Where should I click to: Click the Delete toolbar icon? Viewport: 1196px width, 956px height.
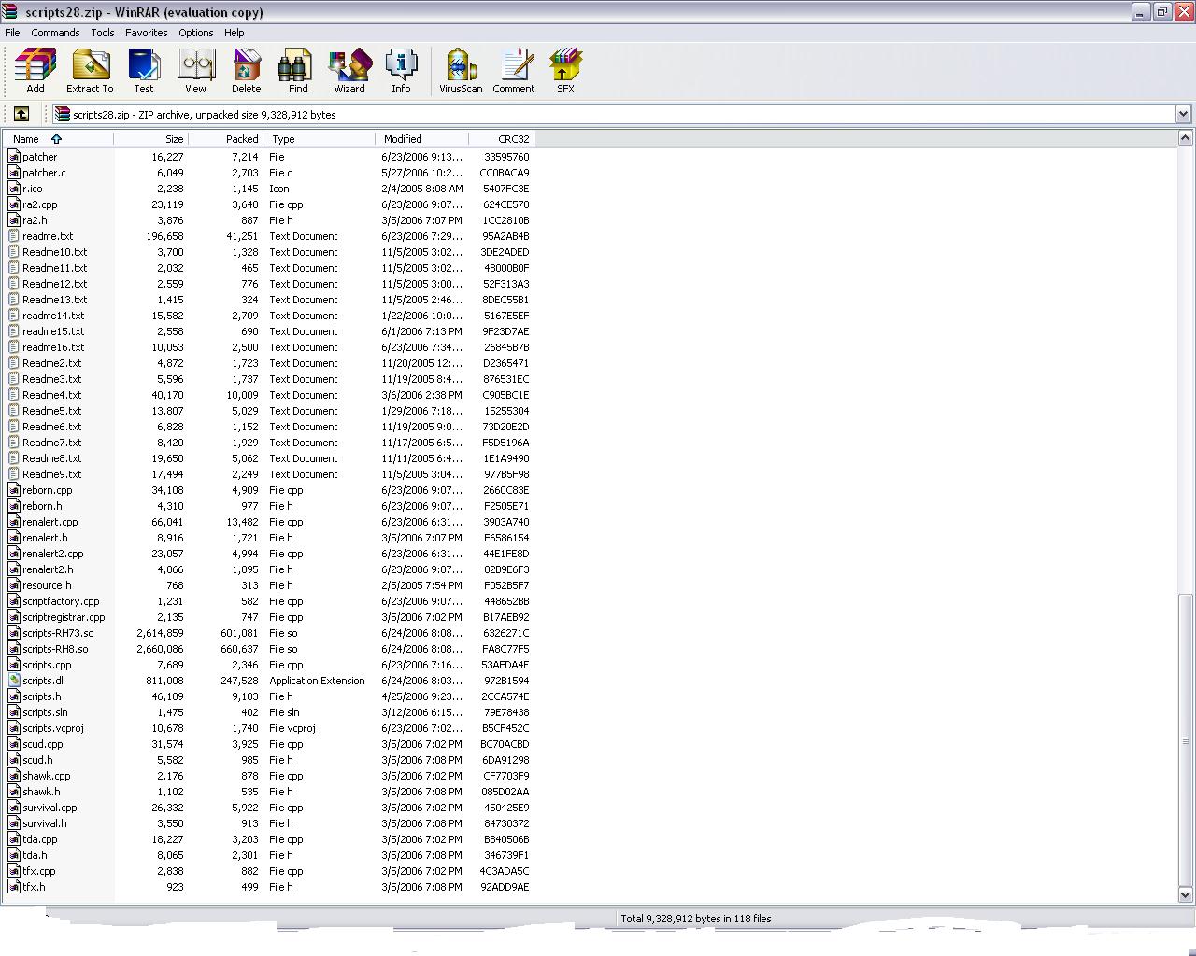tap(246, 71)
